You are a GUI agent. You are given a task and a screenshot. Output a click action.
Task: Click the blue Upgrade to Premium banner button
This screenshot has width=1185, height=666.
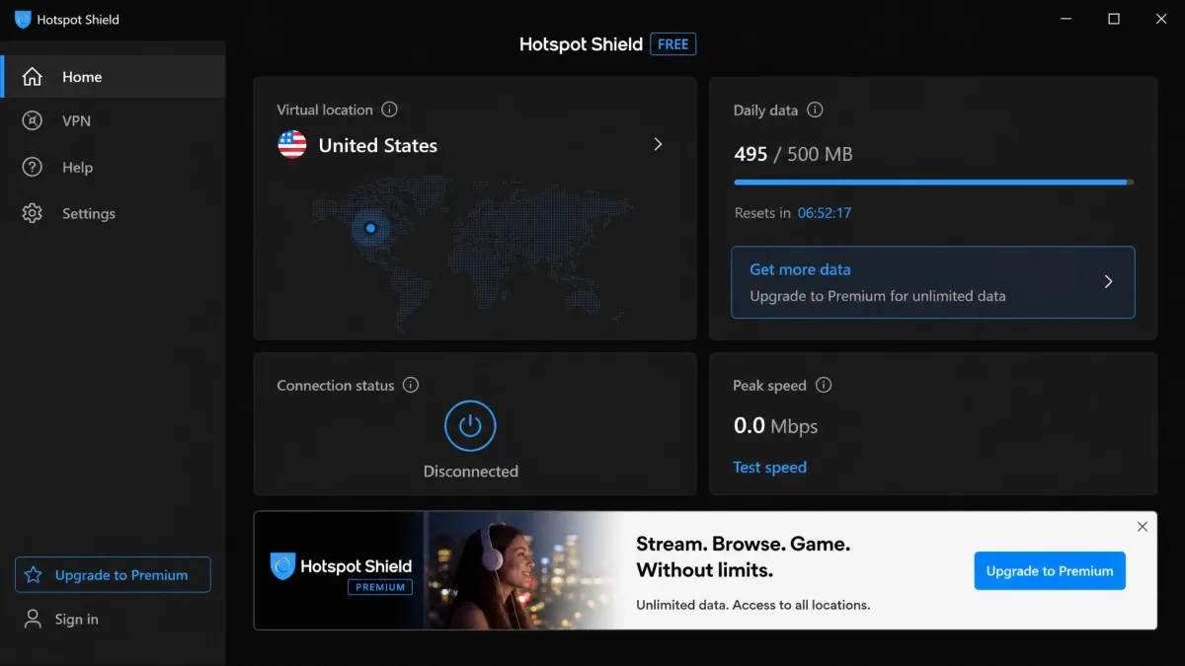coord(1050,570)
